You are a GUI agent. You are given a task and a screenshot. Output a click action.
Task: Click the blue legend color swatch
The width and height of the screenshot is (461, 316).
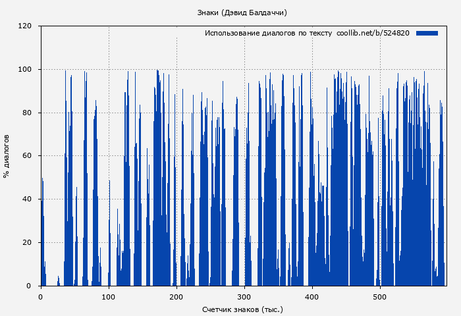click(427, 33)
